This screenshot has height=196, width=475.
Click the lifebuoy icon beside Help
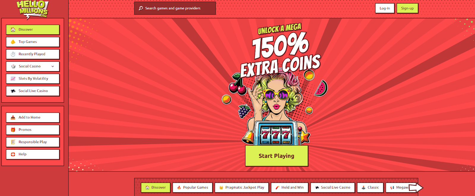point(13,154)
